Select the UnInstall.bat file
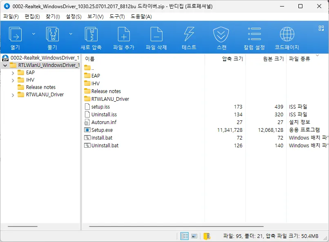 pos(101,146)
